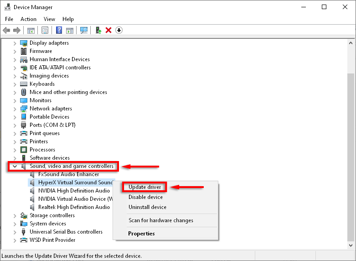356x261 pixels.
Task: Expand the Display adapters node
Action: pos(15,43)
